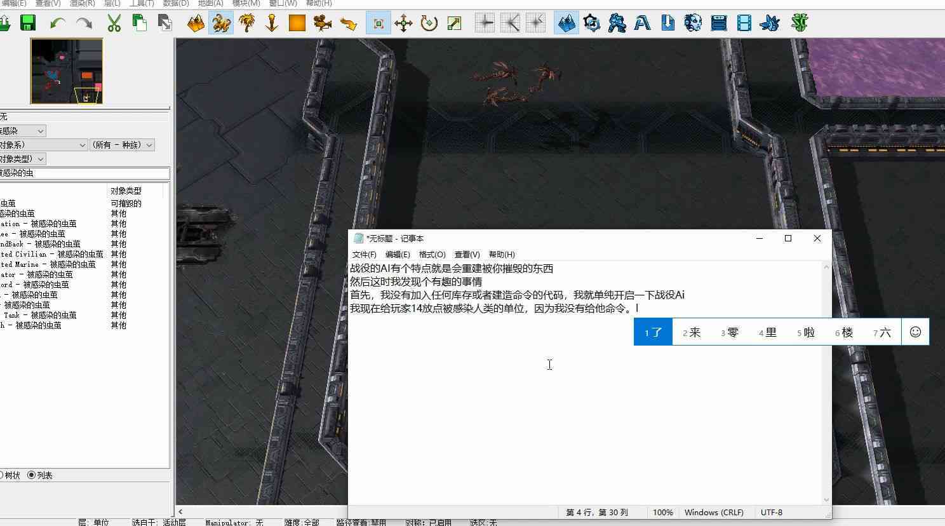
Task: Activate the rotate tool
Action: coord(429,24)
